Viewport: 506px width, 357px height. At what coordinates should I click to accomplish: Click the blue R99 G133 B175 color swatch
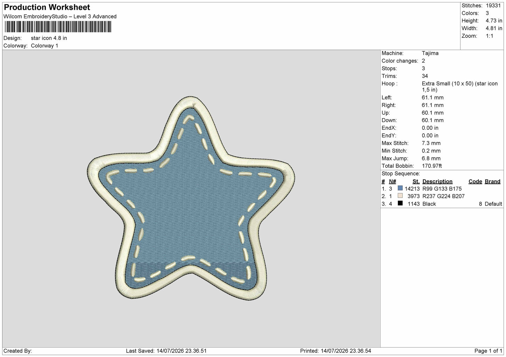click(x=400, y=188)
